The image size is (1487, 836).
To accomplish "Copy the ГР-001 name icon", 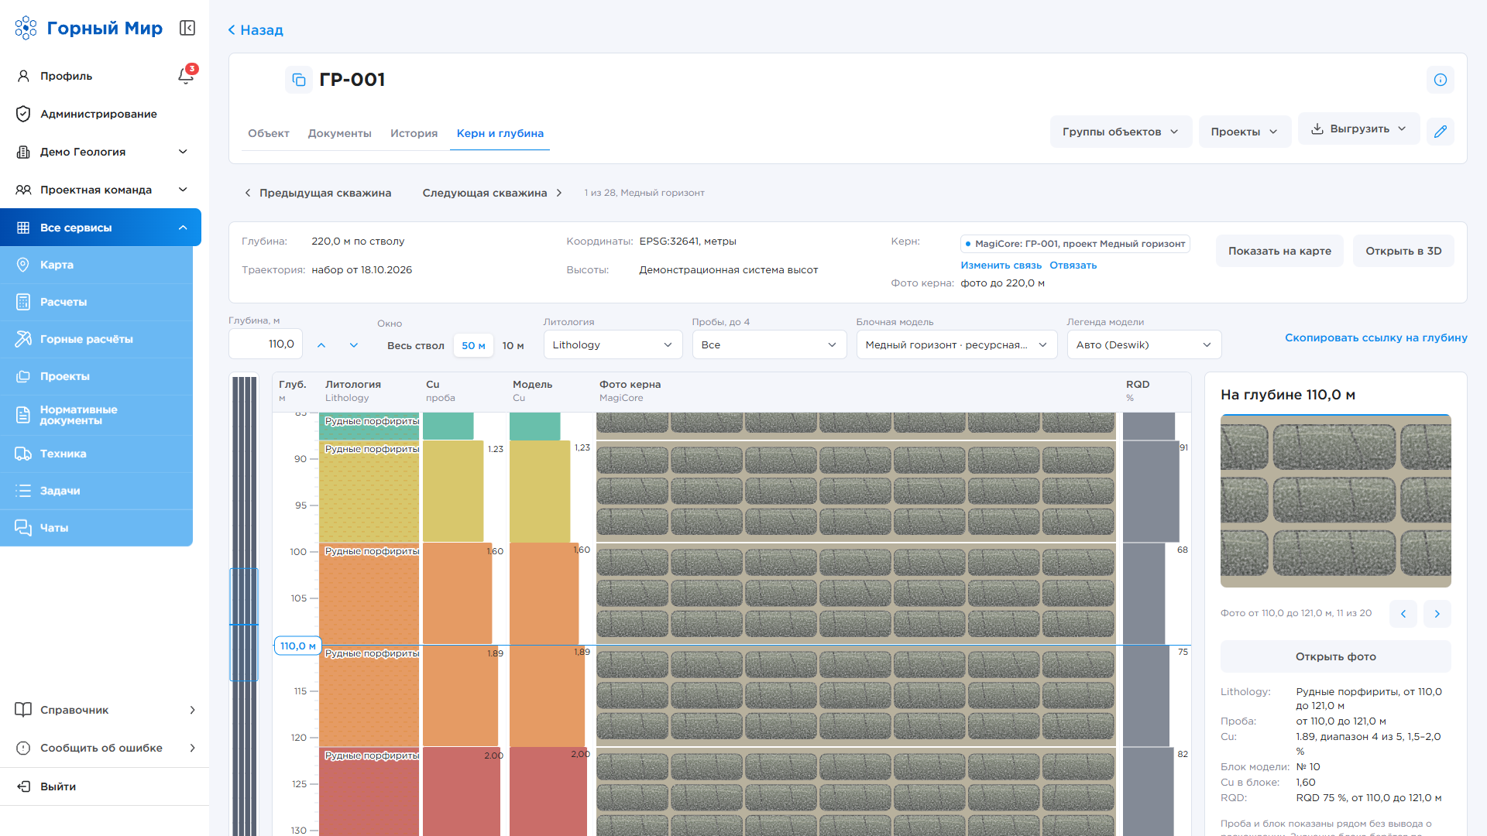I will [x=298, y=80].
